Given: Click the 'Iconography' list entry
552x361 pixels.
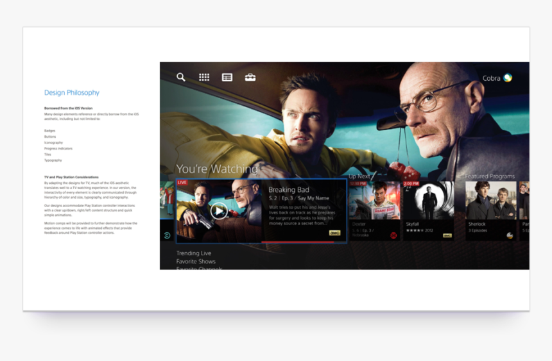Looking at the screenshot, I should tap(53, 142).
